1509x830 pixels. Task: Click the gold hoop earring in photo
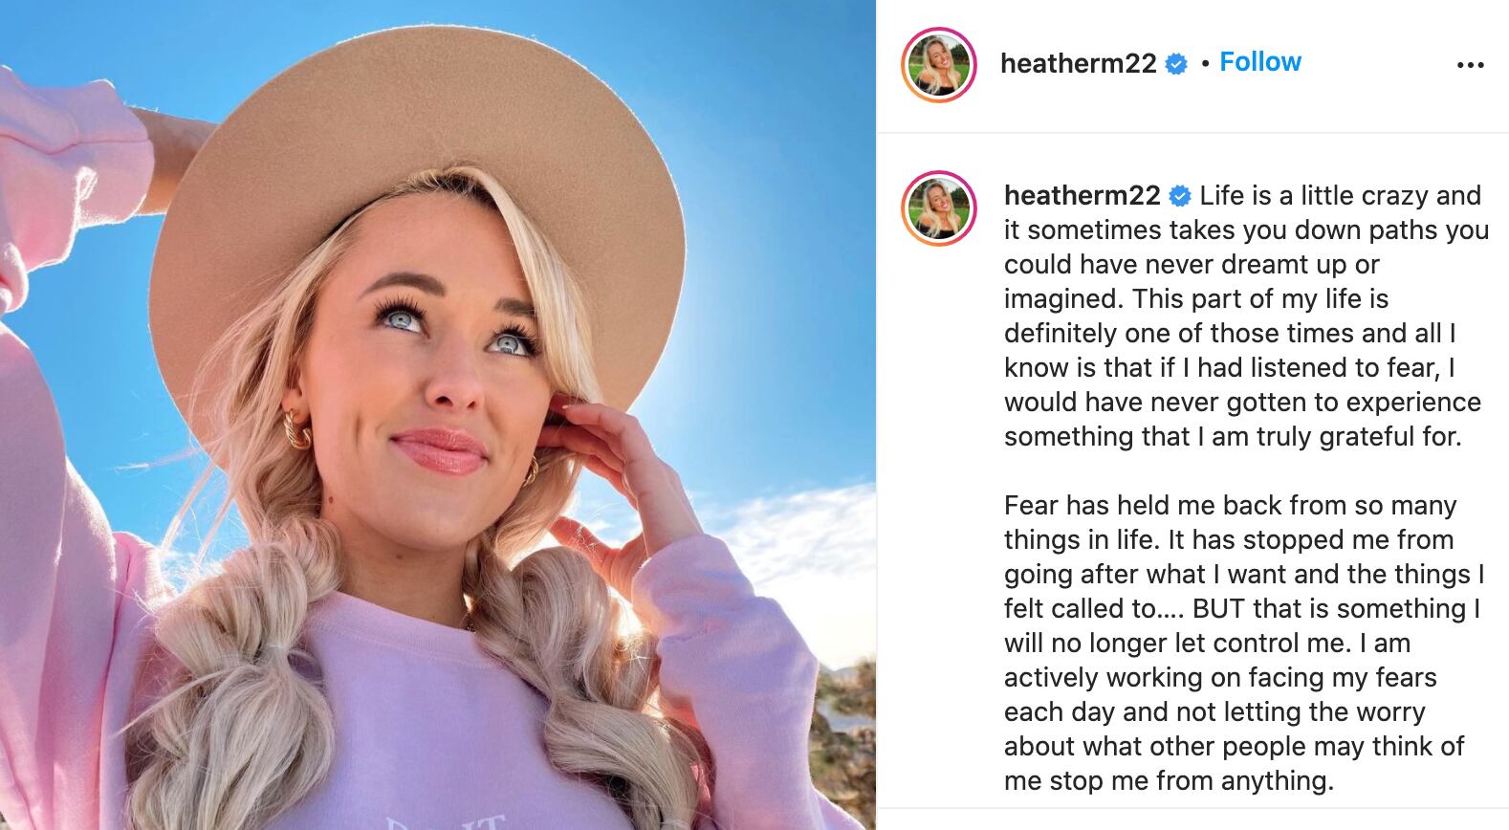(298, 429)
